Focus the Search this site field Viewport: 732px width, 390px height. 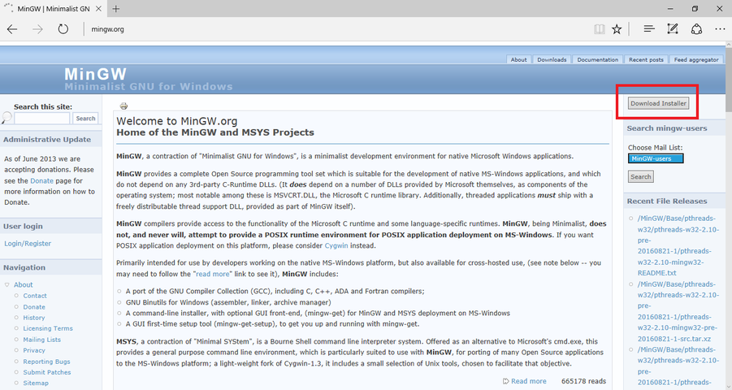[x=42, y=119]
